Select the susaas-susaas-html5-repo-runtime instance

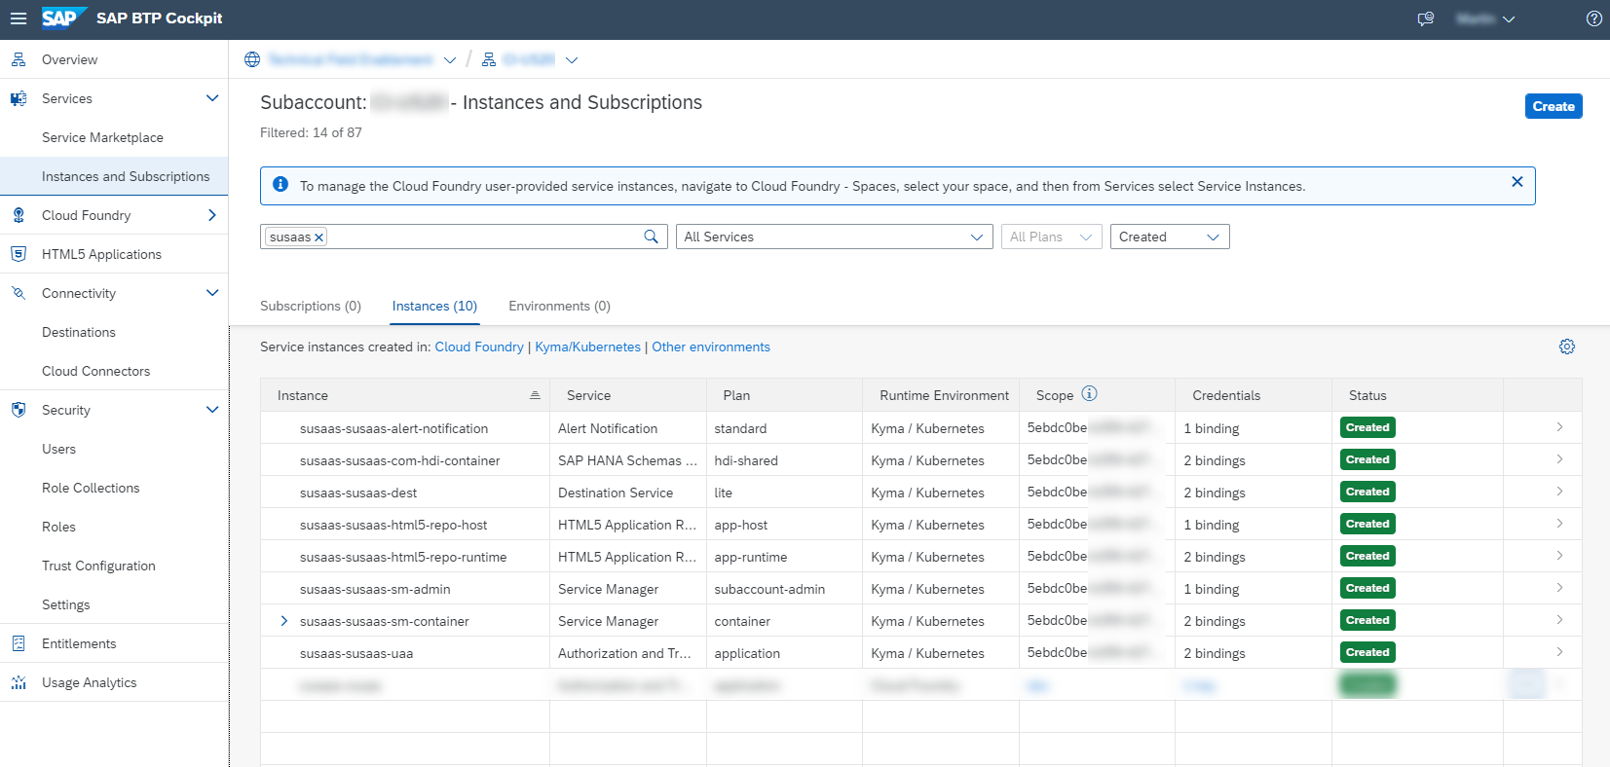click(403, 557)
